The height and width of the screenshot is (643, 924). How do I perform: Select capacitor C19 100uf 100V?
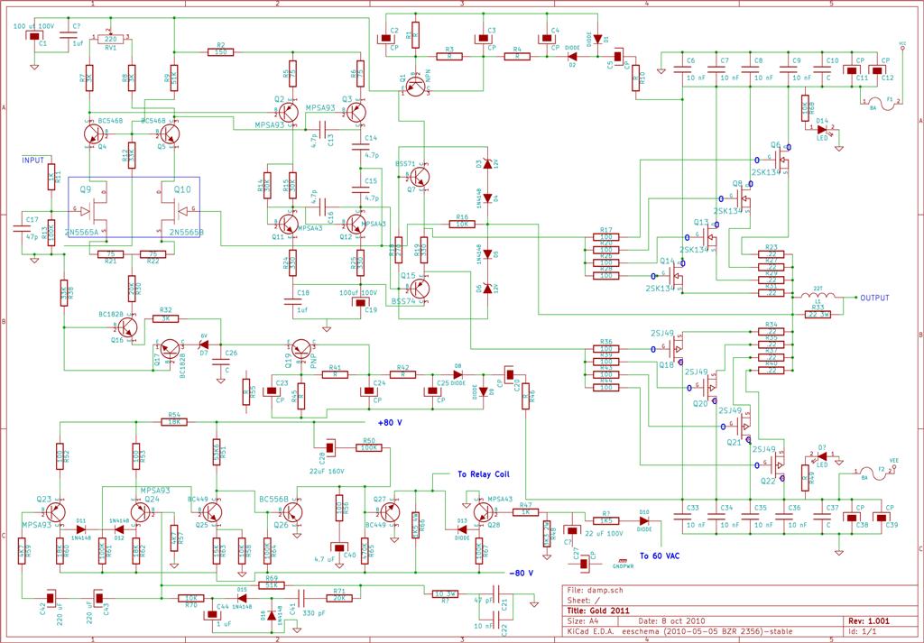[x=359, y=303]
